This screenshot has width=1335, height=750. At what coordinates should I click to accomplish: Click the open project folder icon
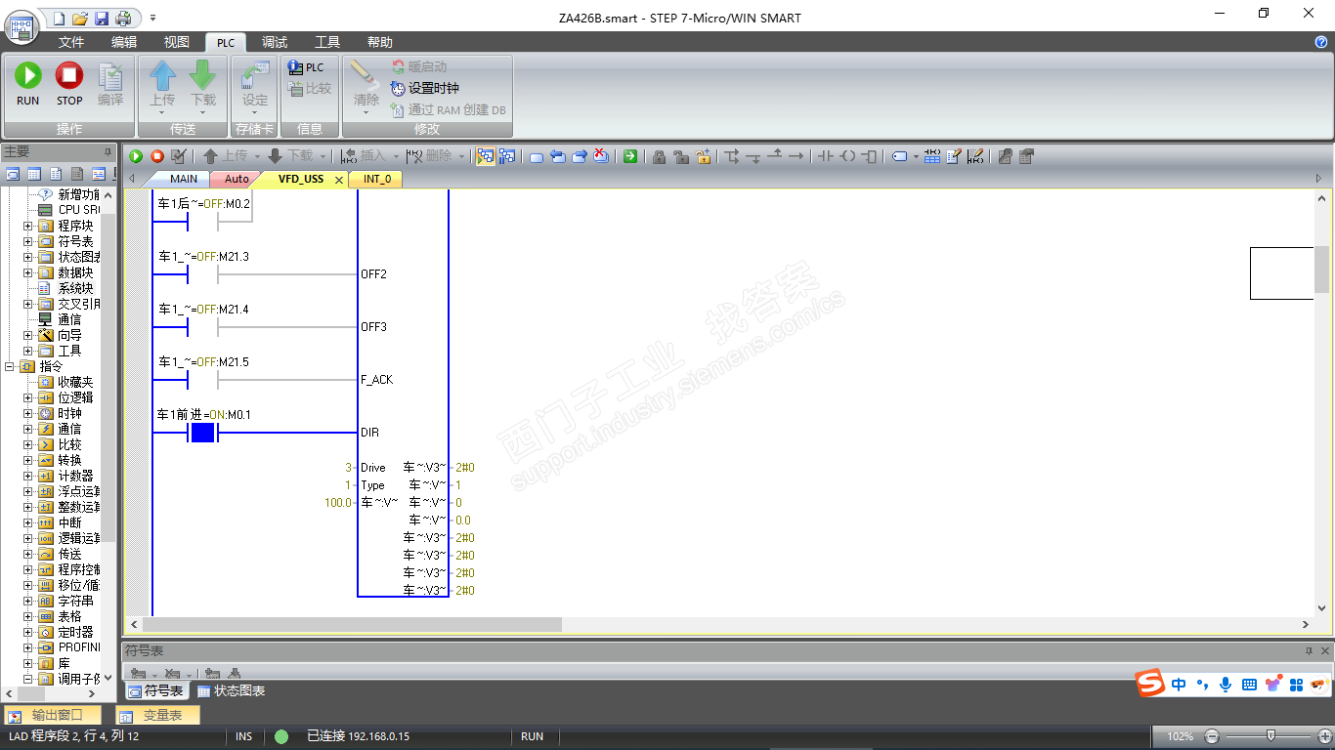tap(80, 18)
